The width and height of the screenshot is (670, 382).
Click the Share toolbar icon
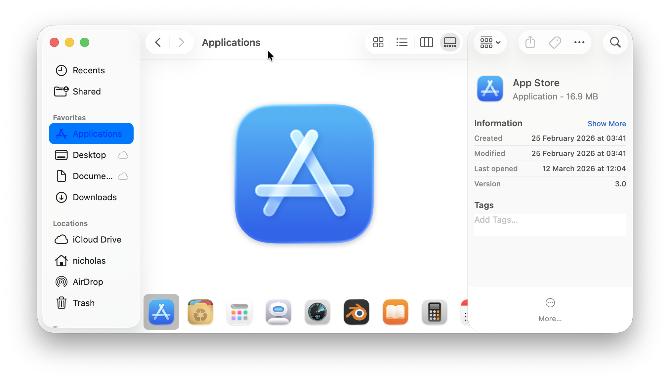(x=530, y=42)
